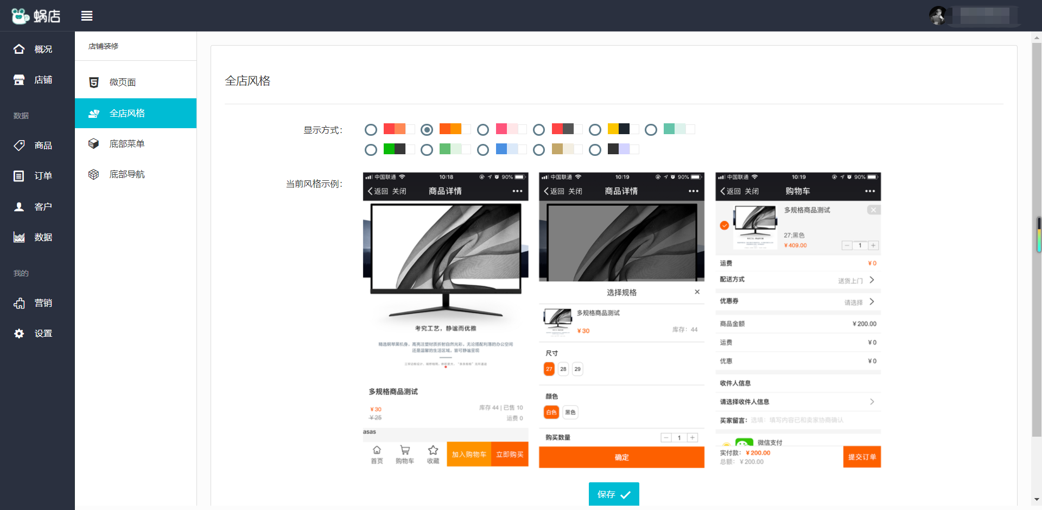Open the 数据 analytics chart icon
The image size is (1042, 510).
[x=19, y=237]
